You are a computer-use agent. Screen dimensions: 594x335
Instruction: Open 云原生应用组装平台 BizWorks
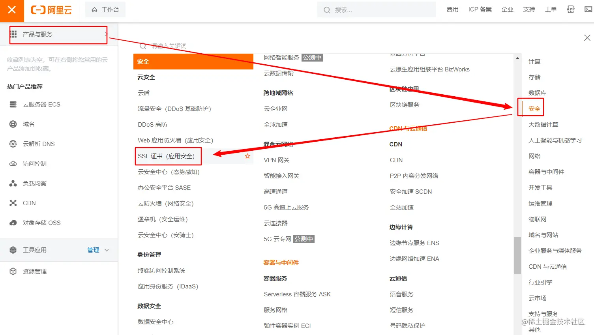429,69
